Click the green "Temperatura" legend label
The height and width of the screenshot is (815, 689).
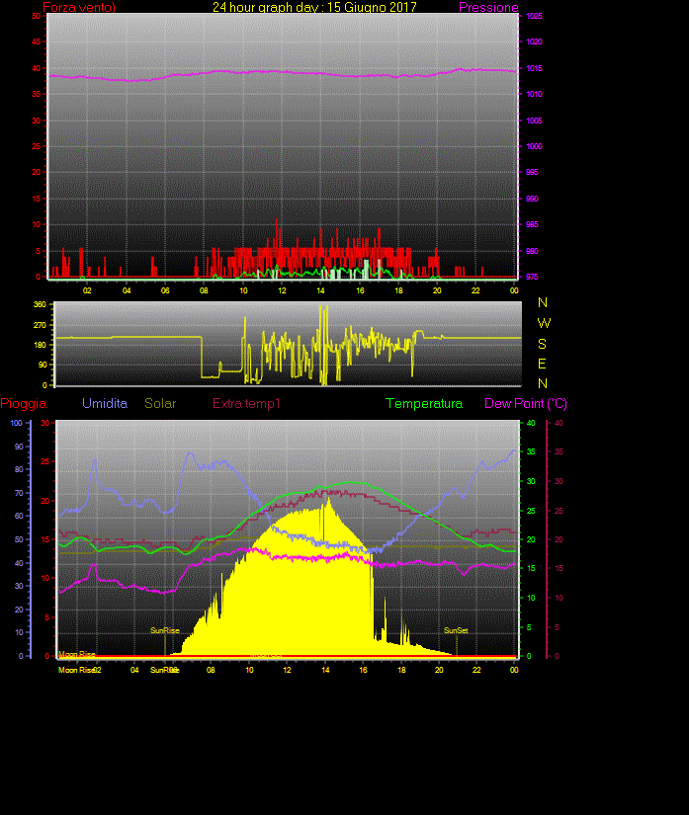(x=424, y=403)
